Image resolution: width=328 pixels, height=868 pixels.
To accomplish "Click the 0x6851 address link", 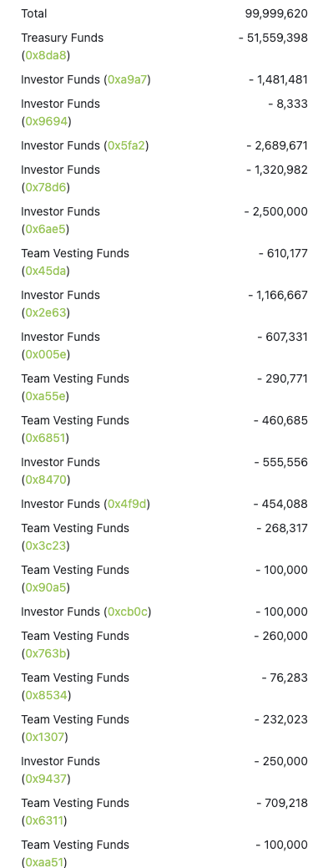I will point(45,438).
